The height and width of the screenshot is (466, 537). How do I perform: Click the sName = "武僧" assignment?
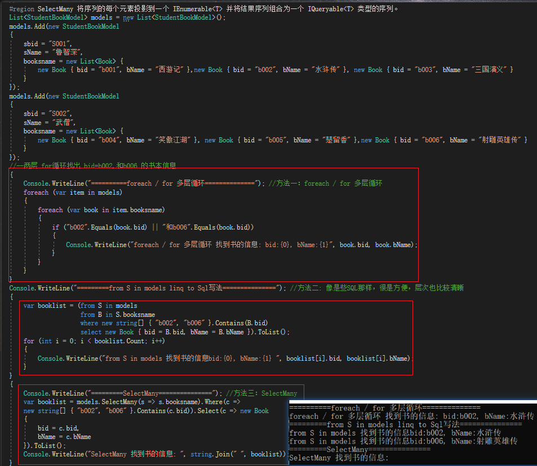point(50,123)
